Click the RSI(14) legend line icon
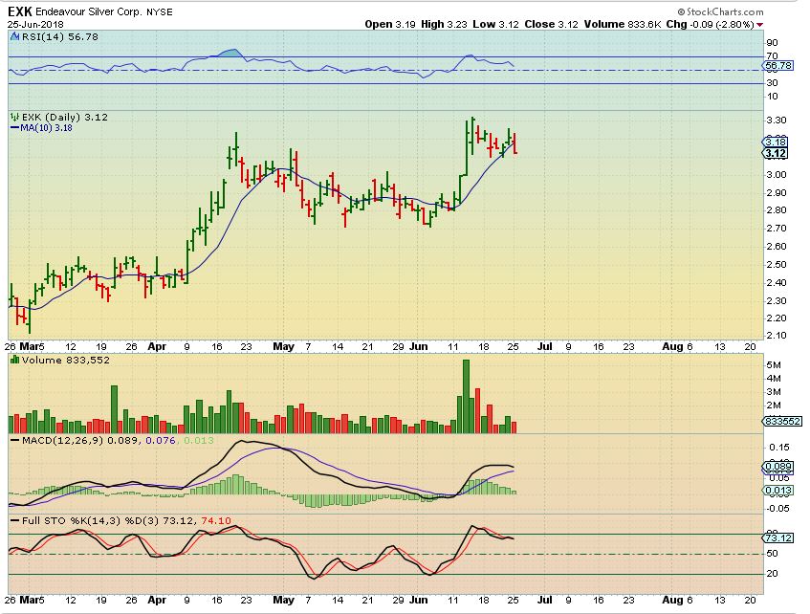810x614 pixels. coord(12,35)
